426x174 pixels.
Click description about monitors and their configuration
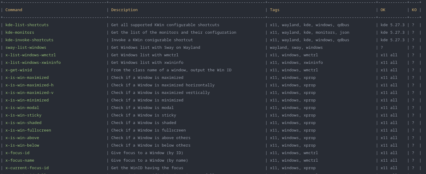point(174,33)
